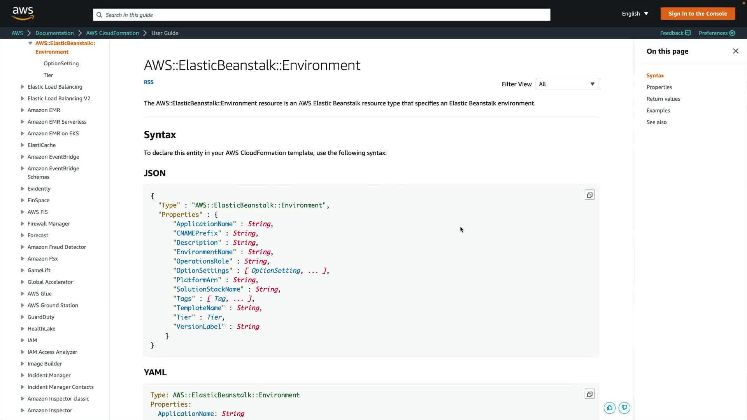747x420 pixels.
Task: Click the AWS logo icon
Action: [23, 13]
